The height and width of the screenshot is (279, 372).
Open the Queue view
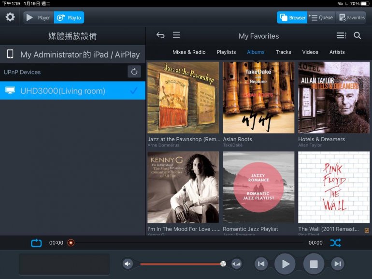click(x=321, y=17)
